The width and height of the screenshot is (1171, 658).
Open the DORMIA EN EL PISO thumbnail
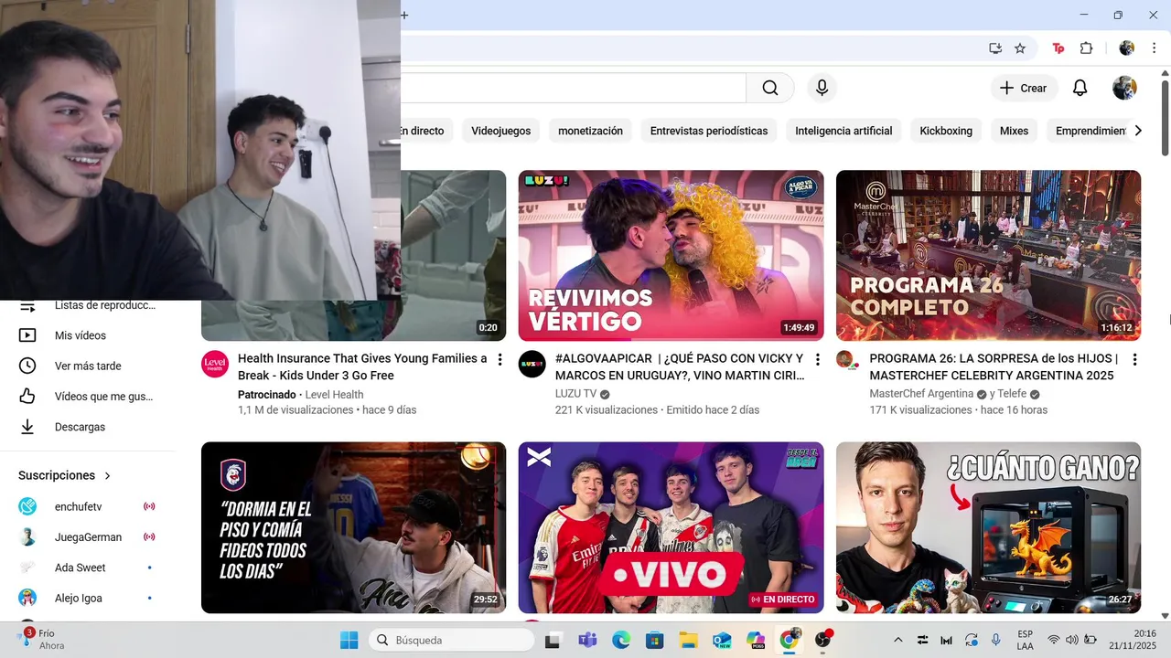[x=353, y=527]
